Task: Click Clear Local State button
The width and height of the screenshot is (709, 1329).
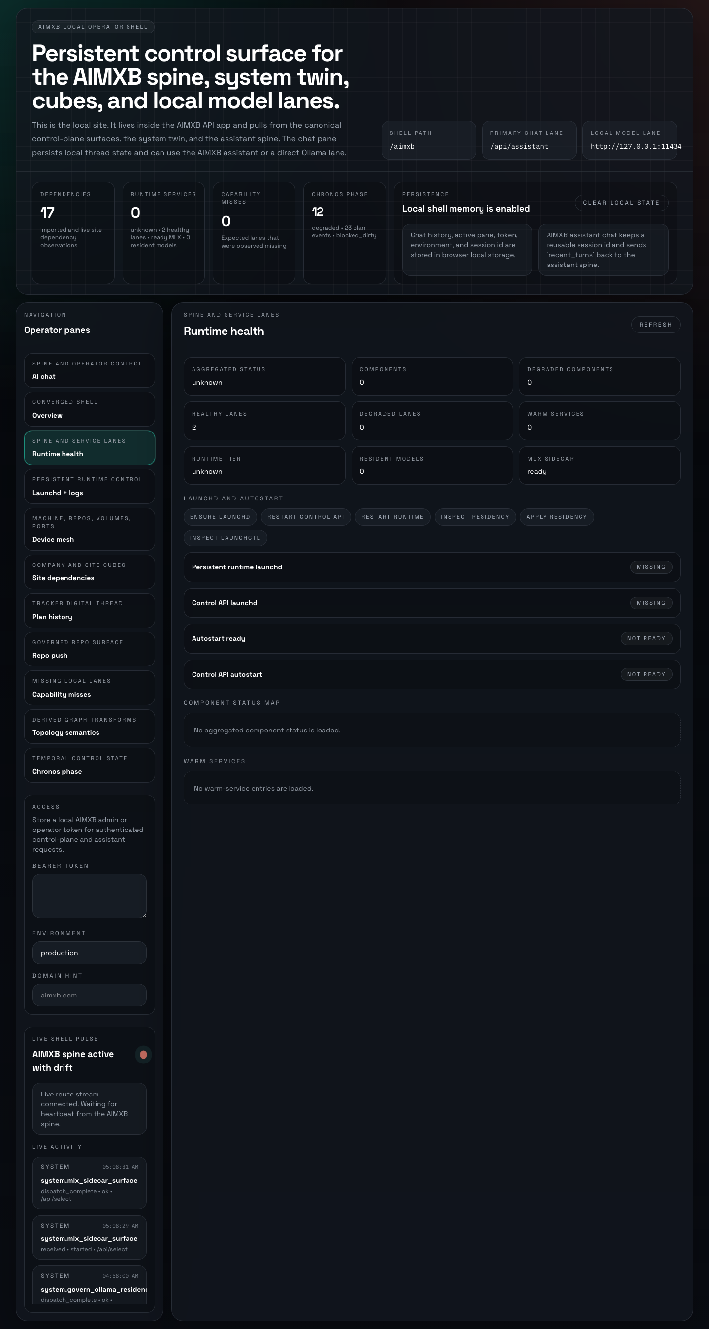Action: [621, 203]
